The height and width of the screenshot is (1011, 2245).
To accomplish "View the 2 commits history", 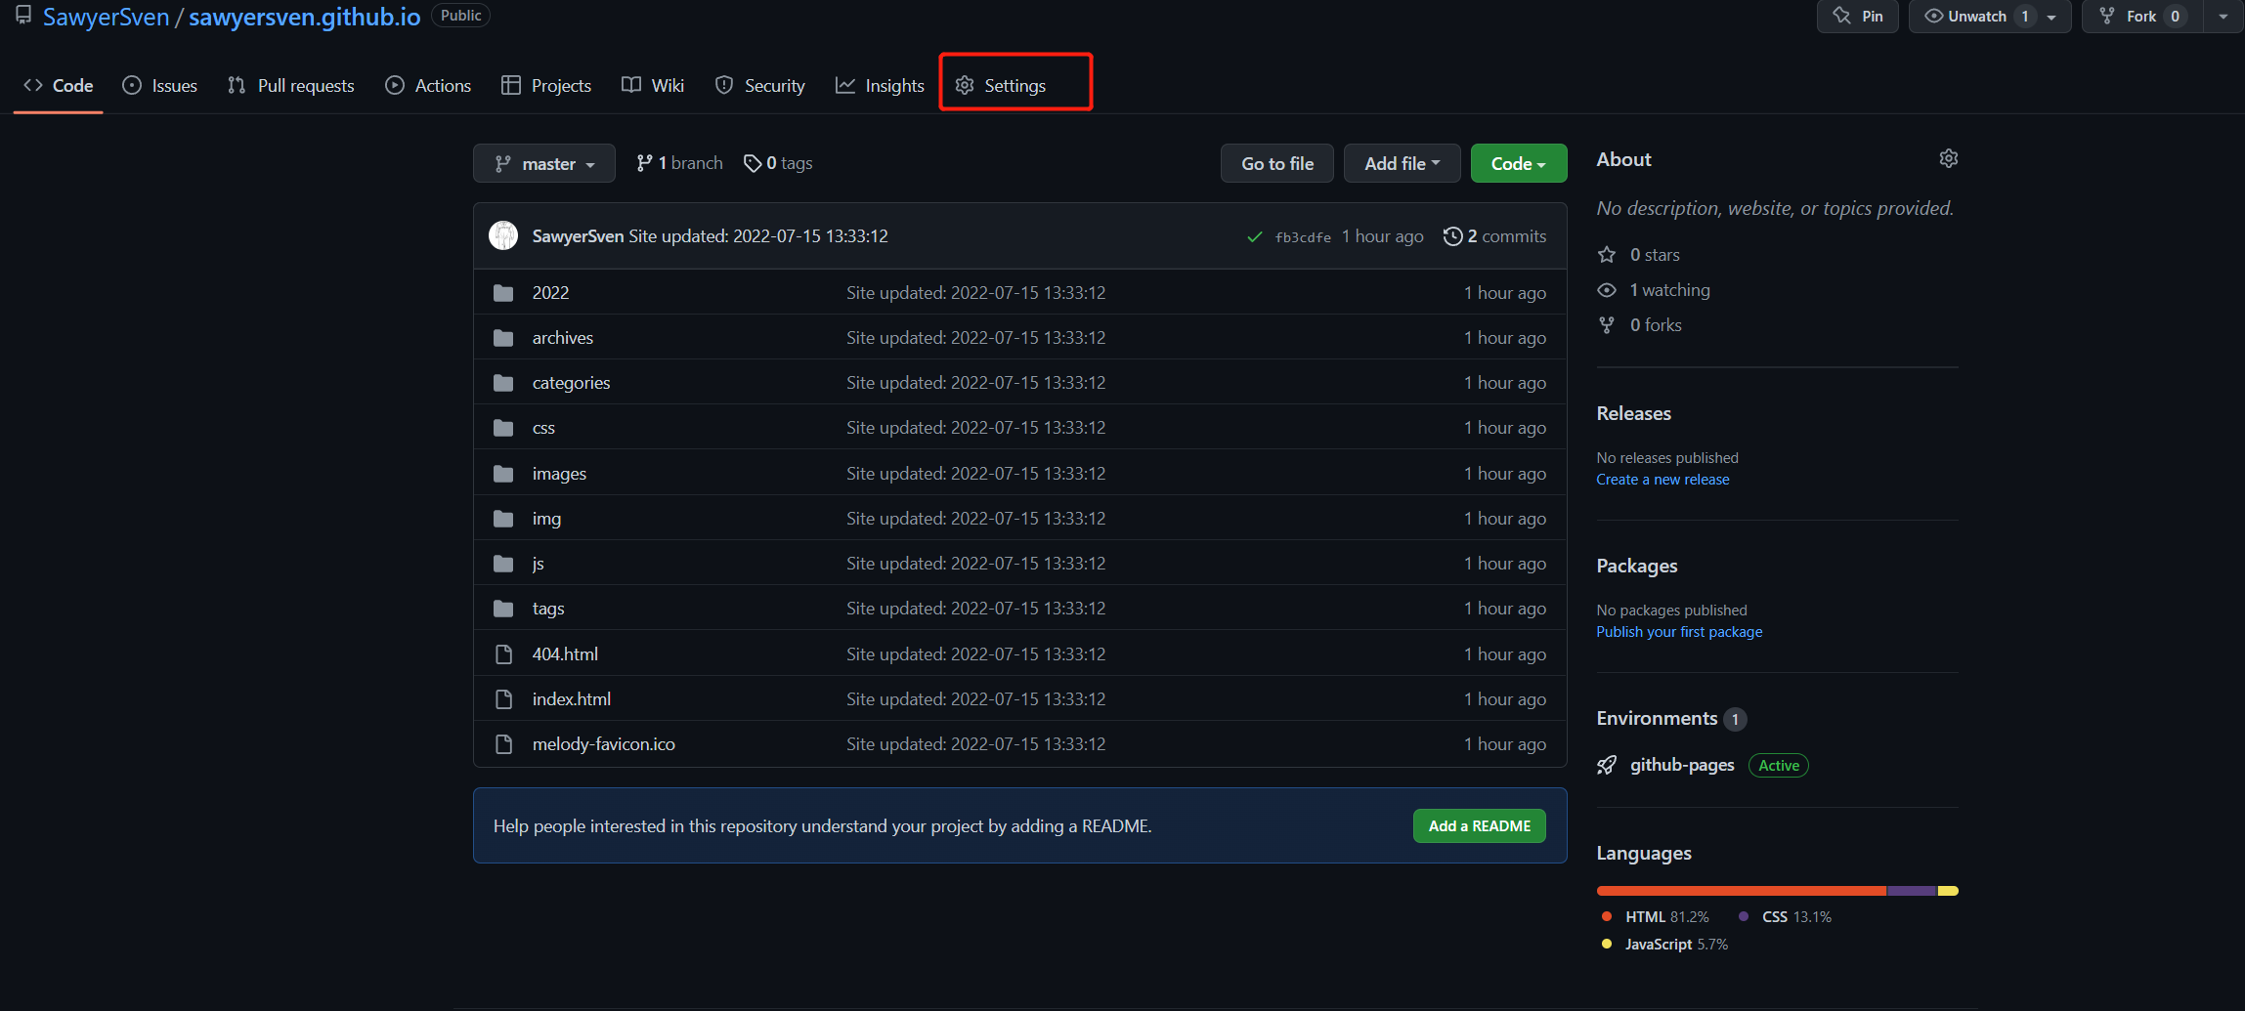I will (x=1495, y=235).
